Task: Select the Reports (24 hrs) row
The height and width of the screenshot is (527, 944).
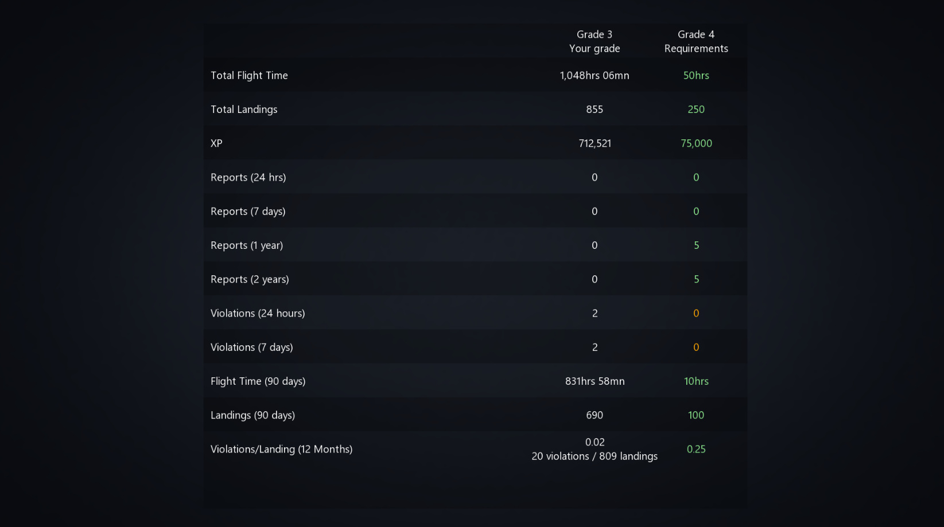Action: click(475, 177)
